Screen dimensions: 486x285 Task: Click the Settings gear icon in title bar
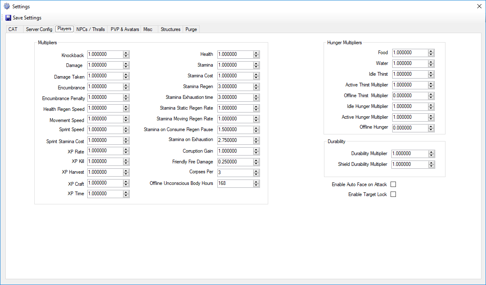click(7, 6)
